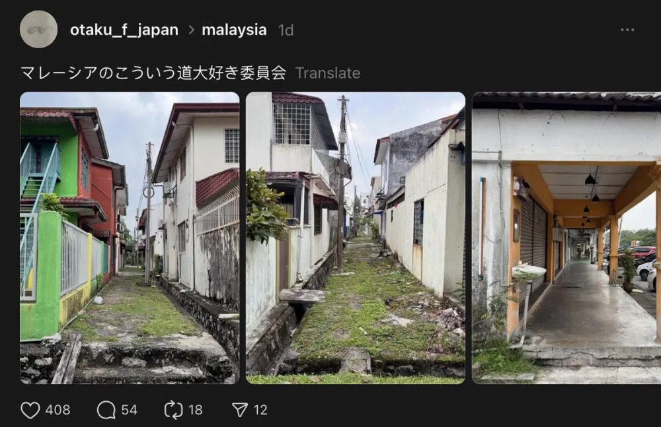Image resolution: width=661 pixels, height=427 pixels.
Task: View the 408 likes count
Action: click(x=58, y=410)
